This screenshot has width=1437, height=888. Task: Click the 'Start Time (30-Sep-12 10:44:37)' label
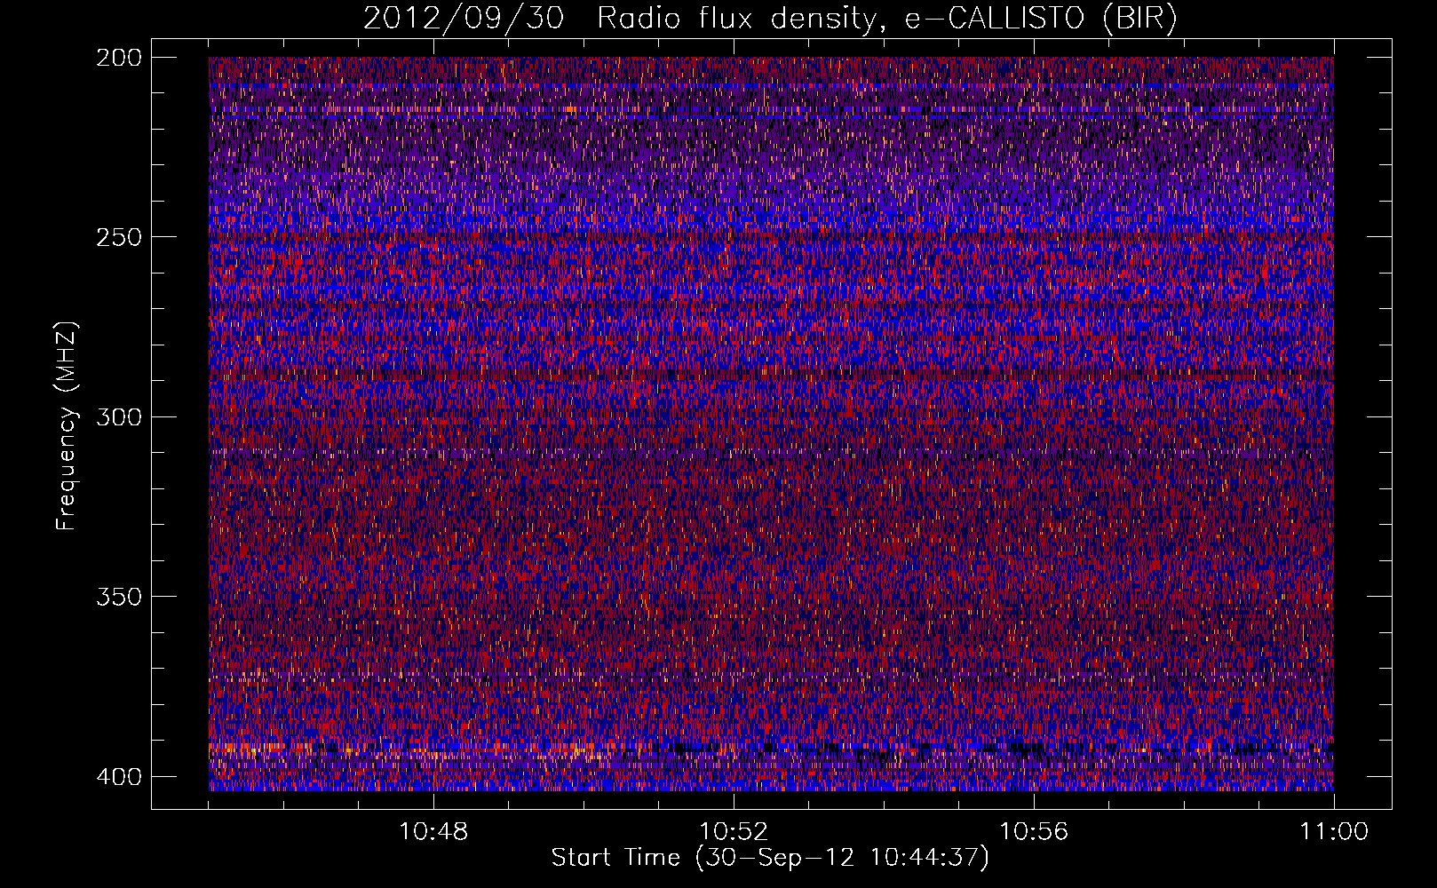(x=770, y=858)
